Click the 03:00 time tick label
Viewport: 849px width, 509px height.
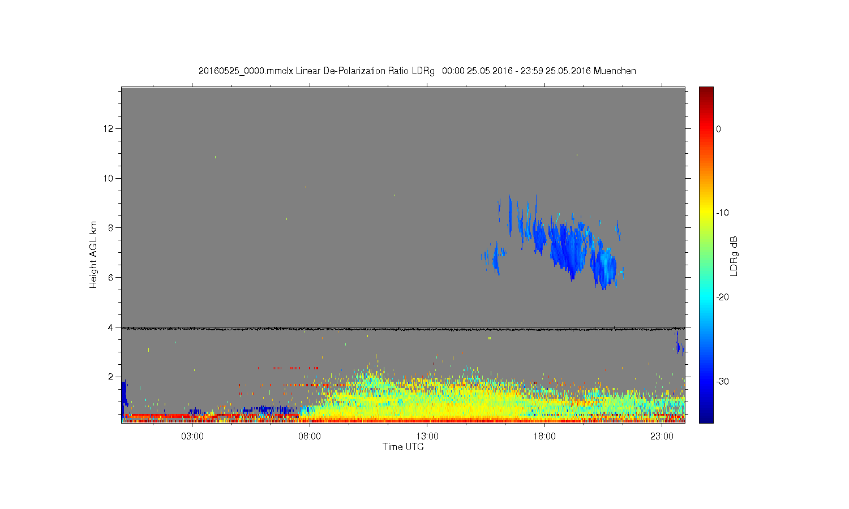pos(192,437)
